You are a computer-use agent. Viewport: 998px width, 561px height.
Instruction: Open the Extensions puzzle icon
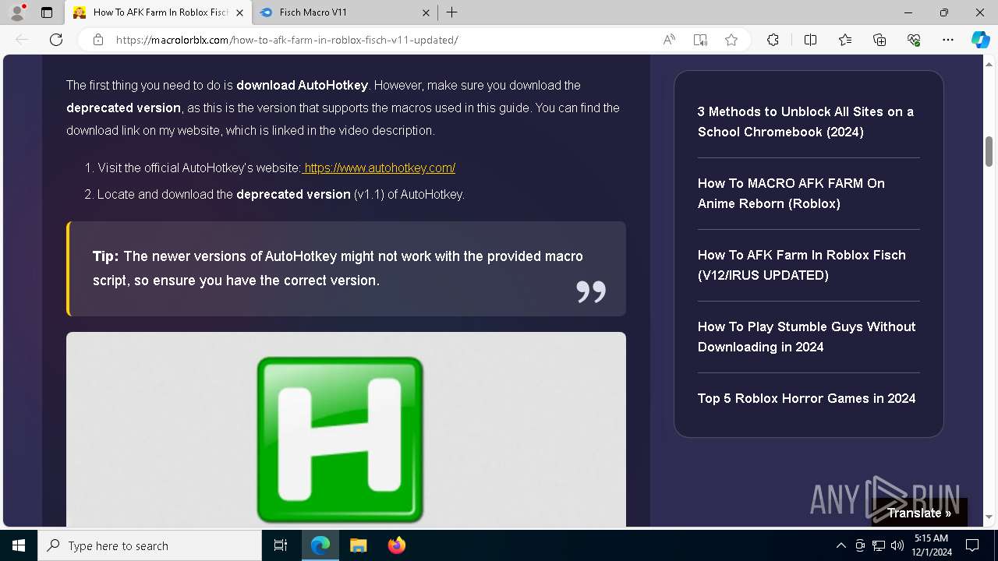(x=773, y=40)
